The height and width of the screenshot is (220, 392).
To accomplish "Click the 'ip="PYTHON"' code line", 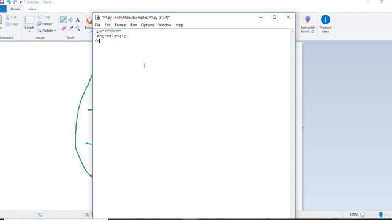I will [x=108, y=31].
